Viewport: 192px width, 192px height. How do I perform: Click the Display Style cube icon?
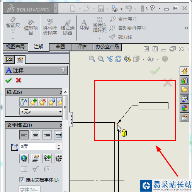point(136,59)
